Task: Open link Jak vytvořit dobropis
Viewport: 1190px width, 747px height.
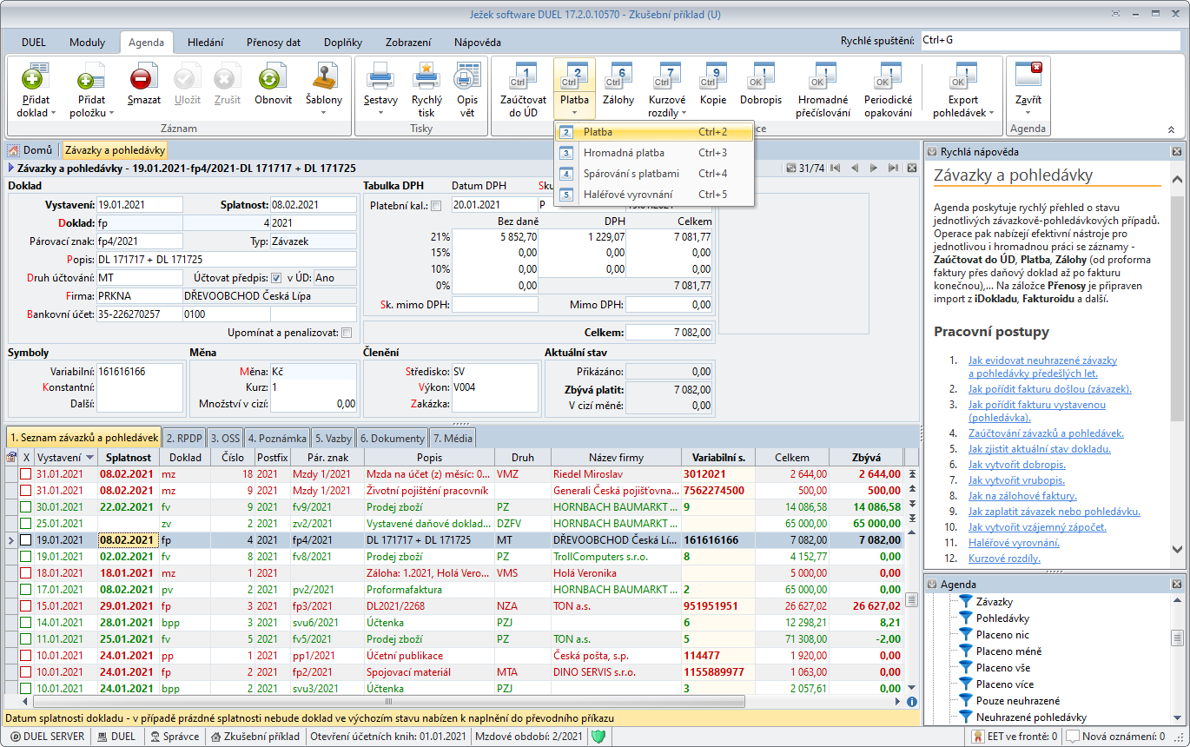Action: pos(1016,465)
